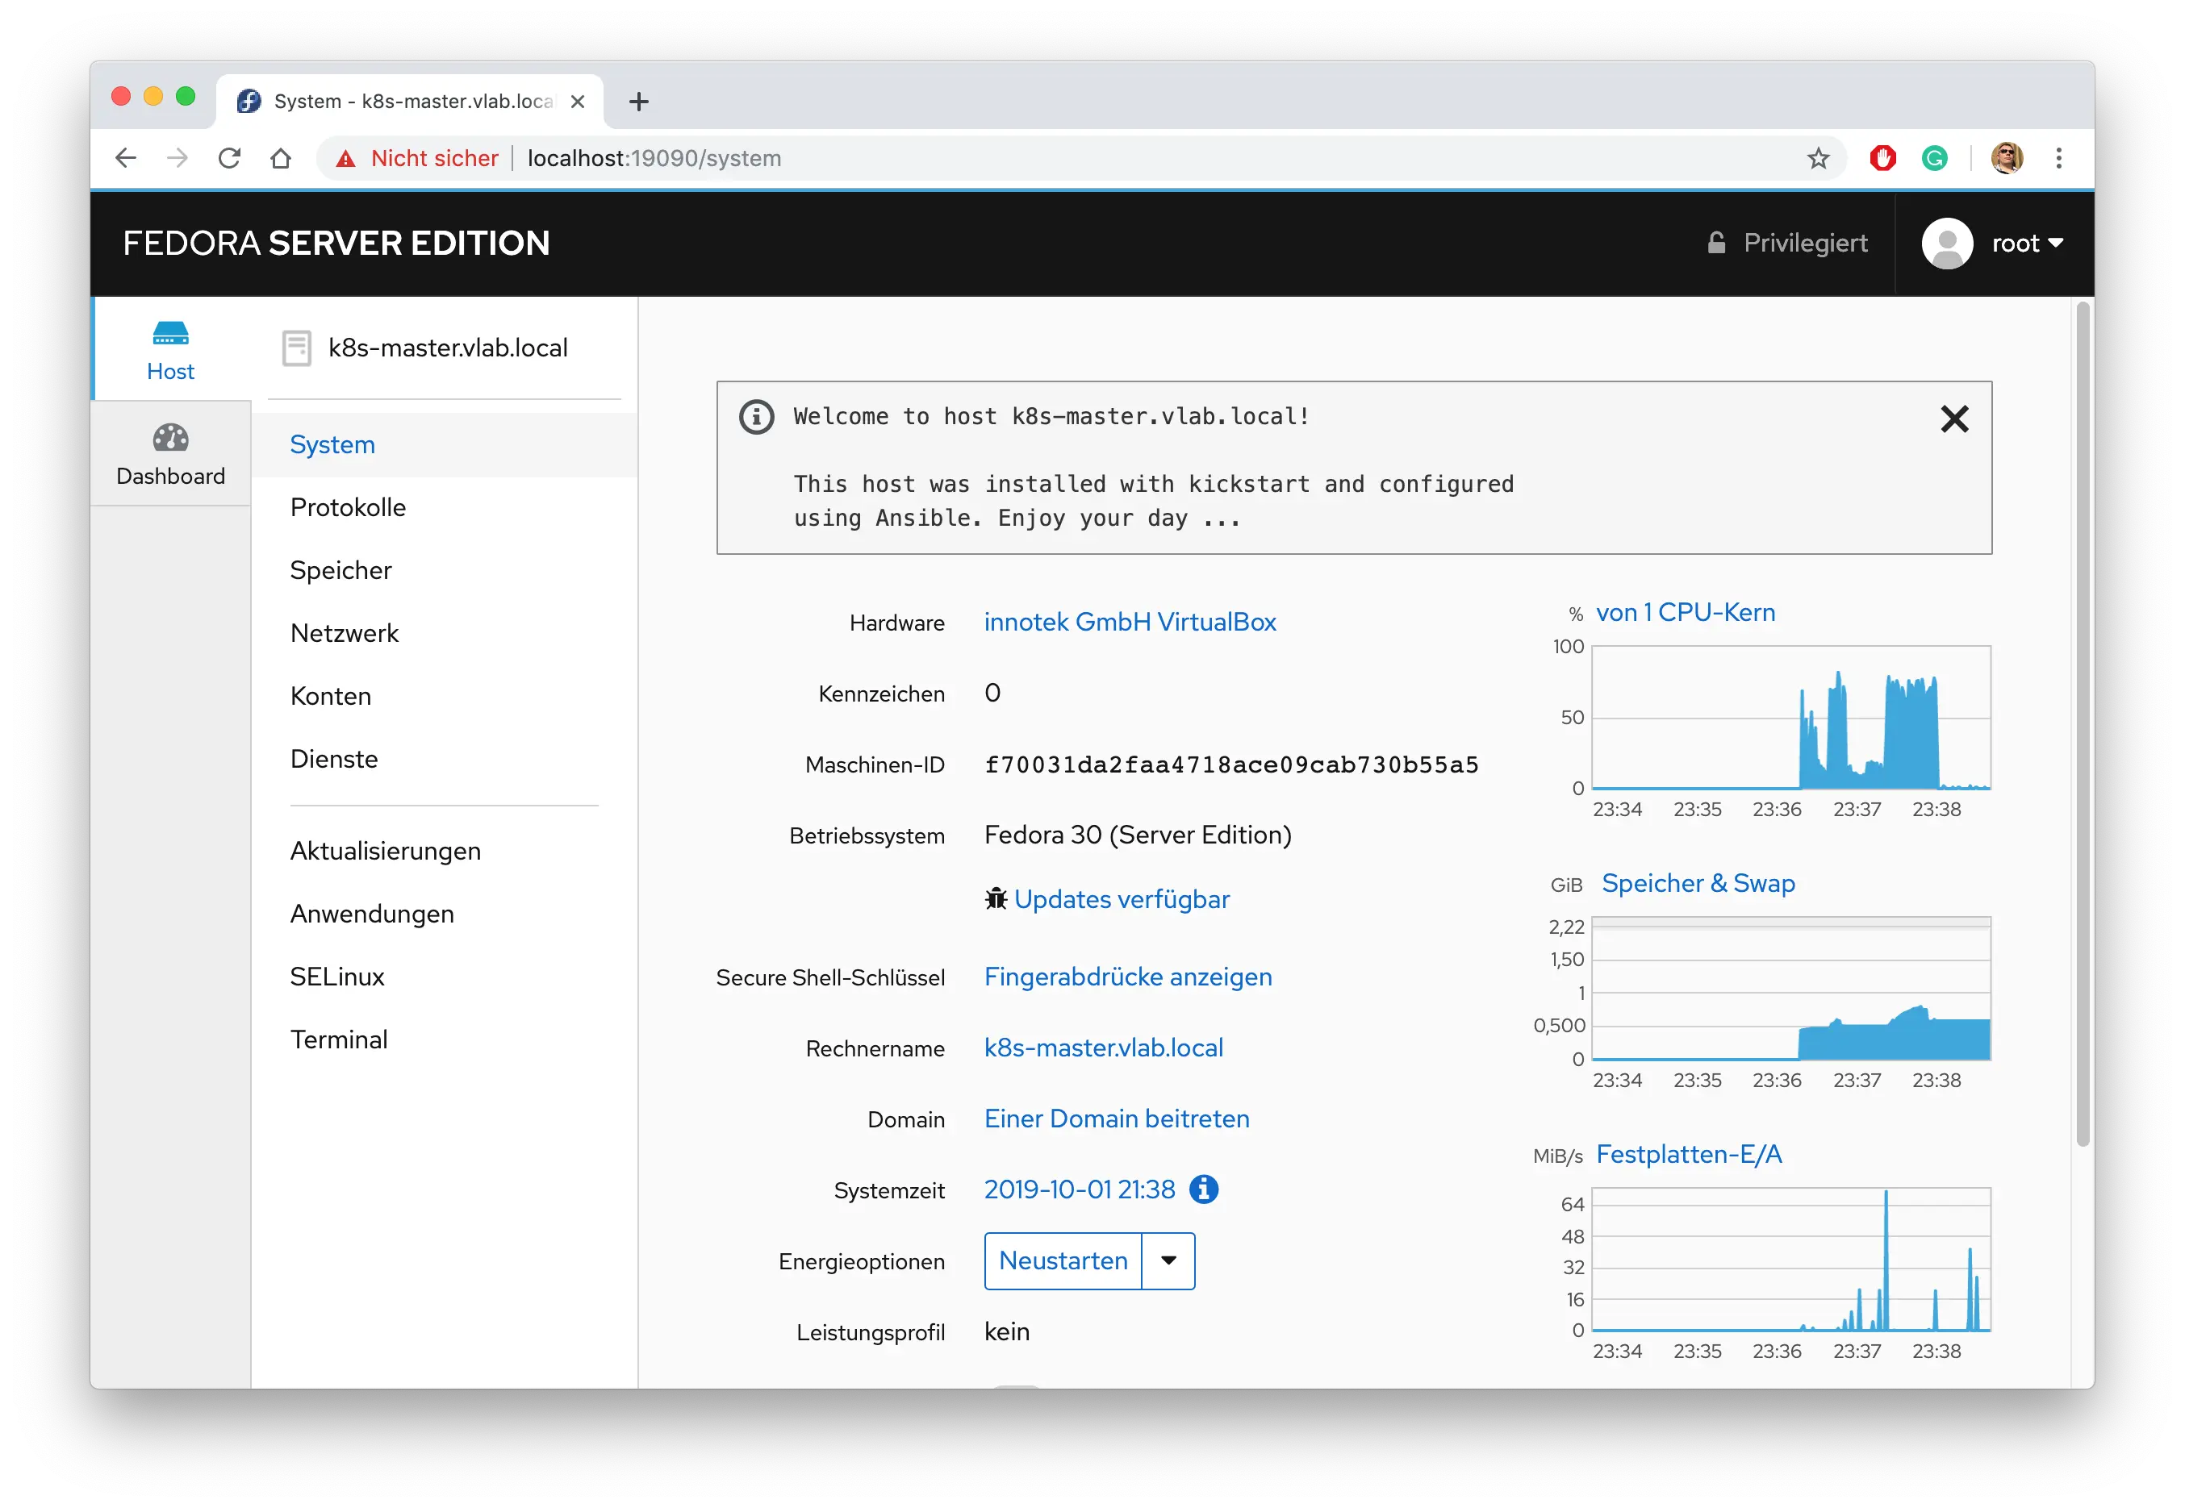This screenshot has height=1508, width=2185.
Task: Dismiss the welcome message with the X
Action: tap(1953, 419)
